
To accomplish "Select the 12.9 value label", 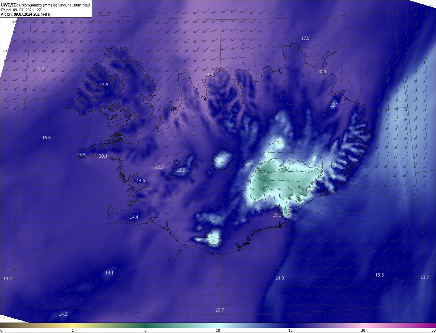I will (181, 170).
